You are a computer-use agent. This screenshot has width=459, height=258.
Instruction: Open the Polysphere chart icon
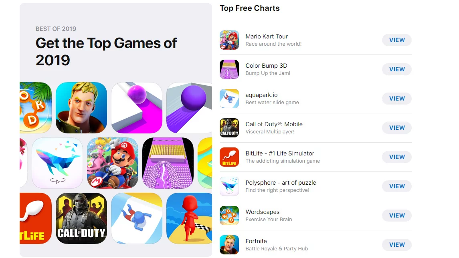(229, 186)
